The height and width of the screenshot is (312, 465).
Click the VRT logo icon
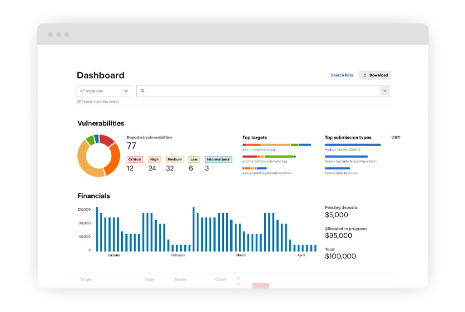396,137
